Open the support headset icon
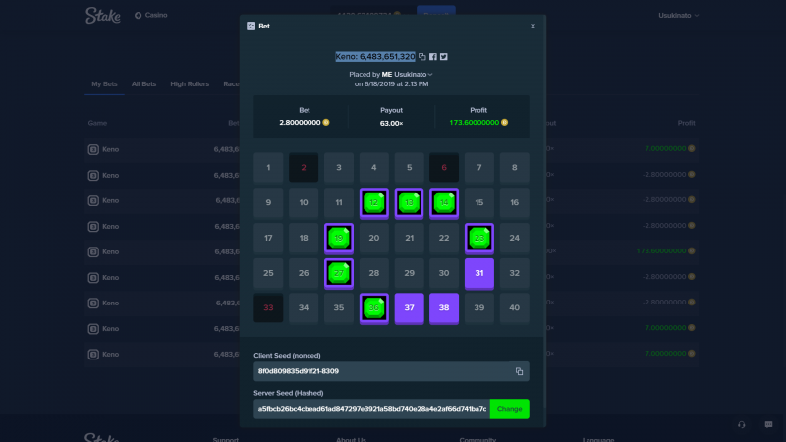This screenshot has width=786, height=442. click(742, 425)
